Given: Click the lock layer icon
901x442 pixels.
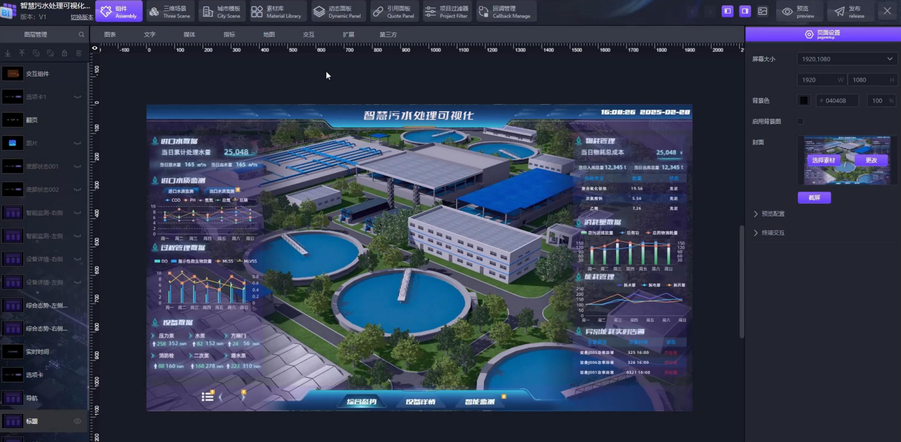Looking at the screenshot, I should (65, 53).
